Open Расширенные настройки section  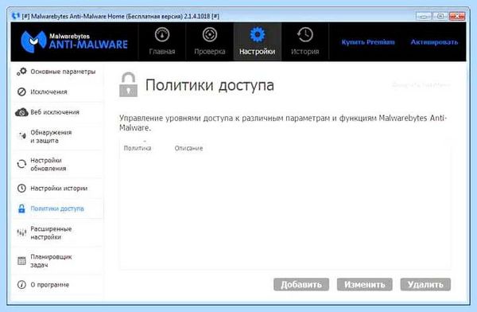click(x=58, y=232)
